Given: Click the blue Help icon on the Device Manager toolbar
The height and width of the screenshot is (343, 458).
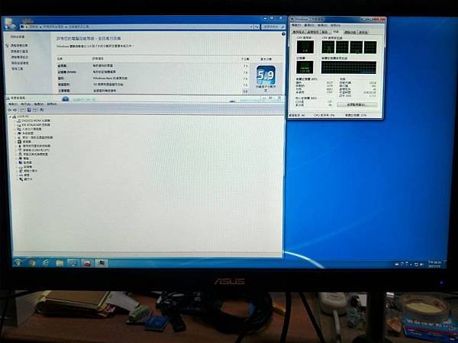Looking at the screenshot, I should (x=29, y=110).
